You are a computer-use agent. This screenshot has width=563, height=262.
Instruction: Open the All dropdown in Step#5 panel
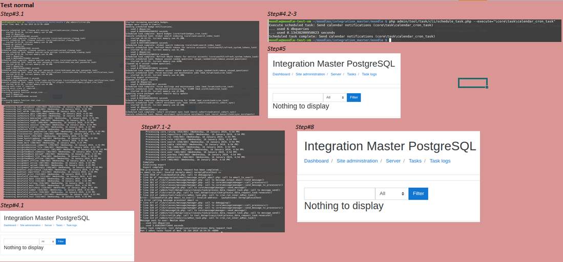[335, 97]
